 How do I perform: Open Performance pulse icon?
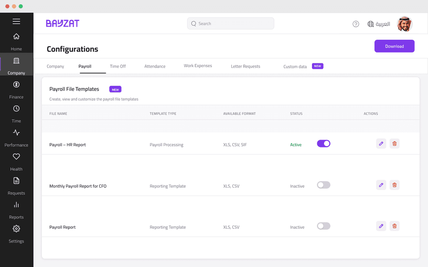pos(16,133)
